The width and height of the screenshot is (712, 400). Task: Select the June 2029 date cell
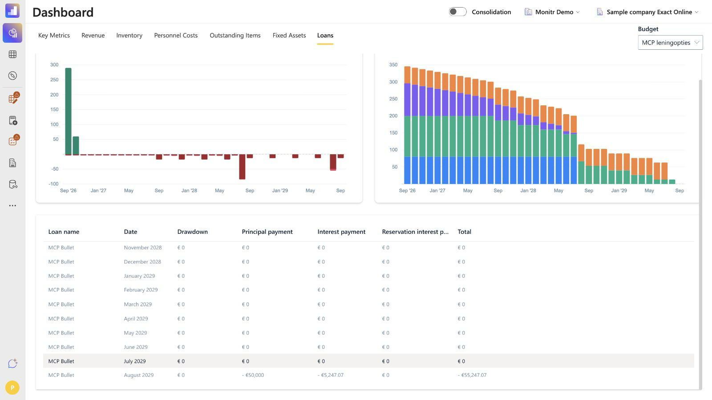(136, 347)
